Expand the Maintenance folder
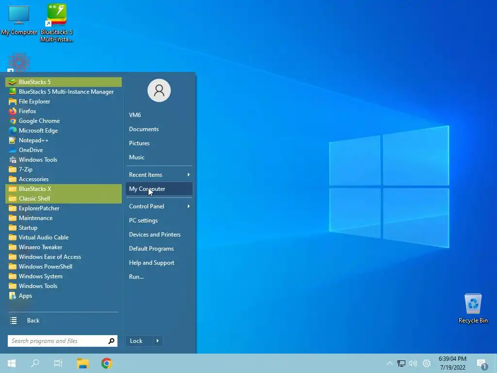The width and height of the screenshot is (497, 373). (x=64, y=218)
